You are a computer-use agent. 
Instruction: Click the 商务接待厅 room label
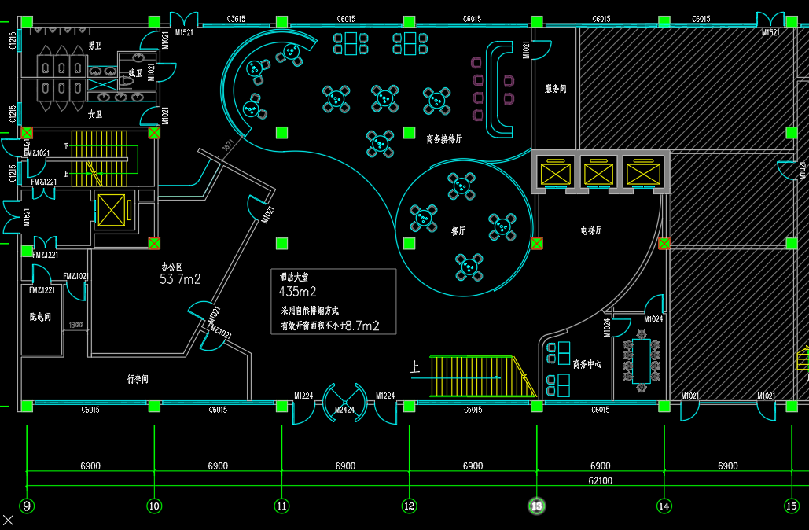pyautogui.click(x=444, y=139)
